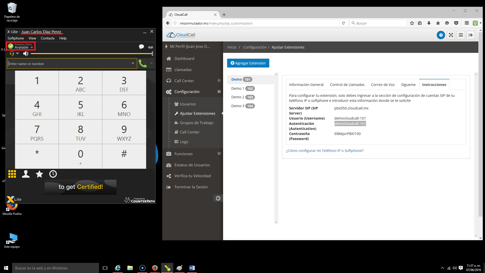Viewport: 485px width, 273px height.
Task: Click Terminar la Sesión in sidebar
Action: (192, 187)
